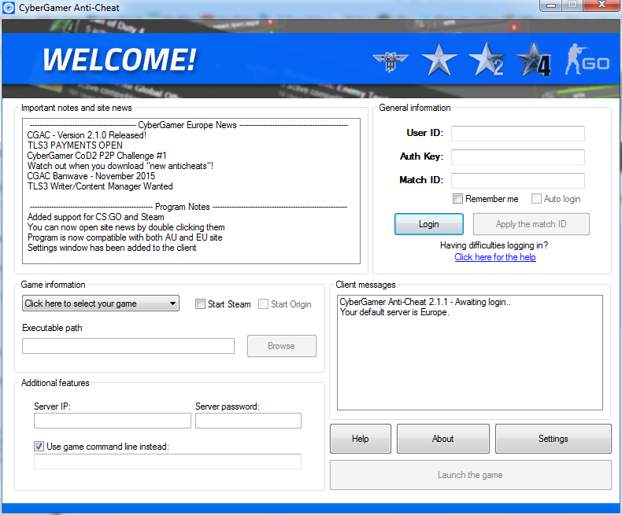Select news item CyberGamer CoD2 P2P Challenge #1
622x515 pixels.
[97, 156]
